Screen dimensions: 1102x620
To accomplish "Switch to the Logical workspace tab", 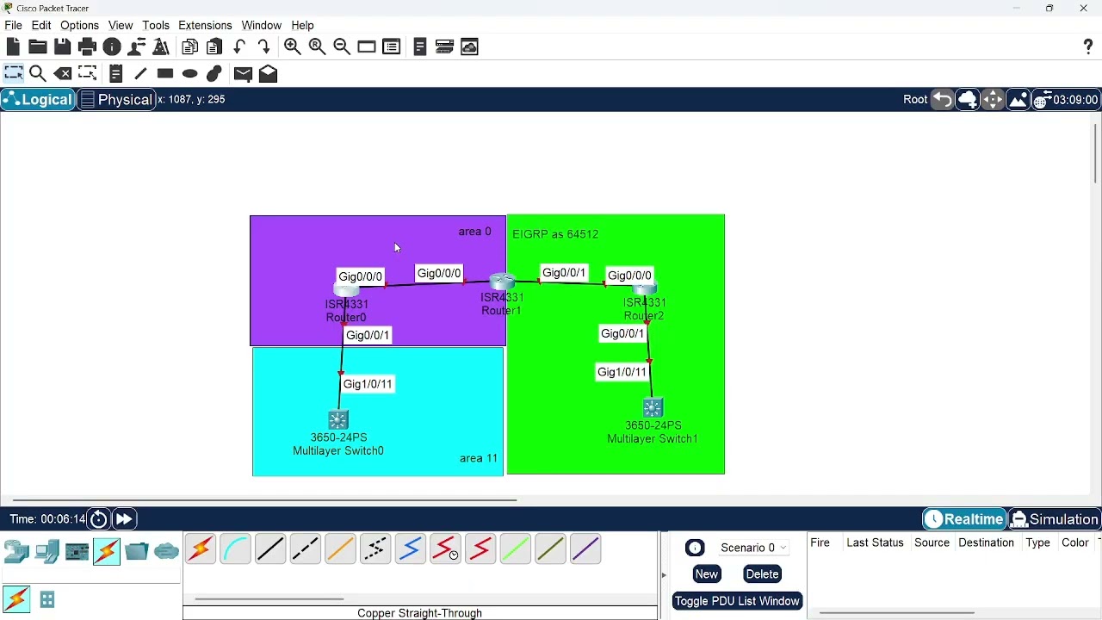I will click(x=38, y=100).
